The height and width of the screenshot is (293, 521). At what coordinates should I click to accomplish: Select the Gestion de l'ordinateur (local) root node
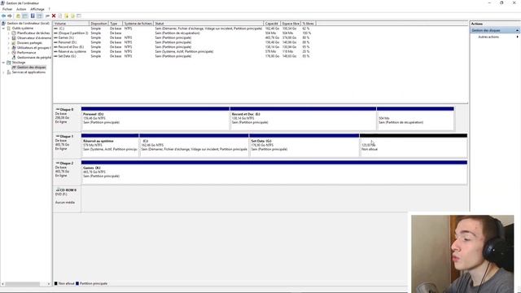[28, 24]
